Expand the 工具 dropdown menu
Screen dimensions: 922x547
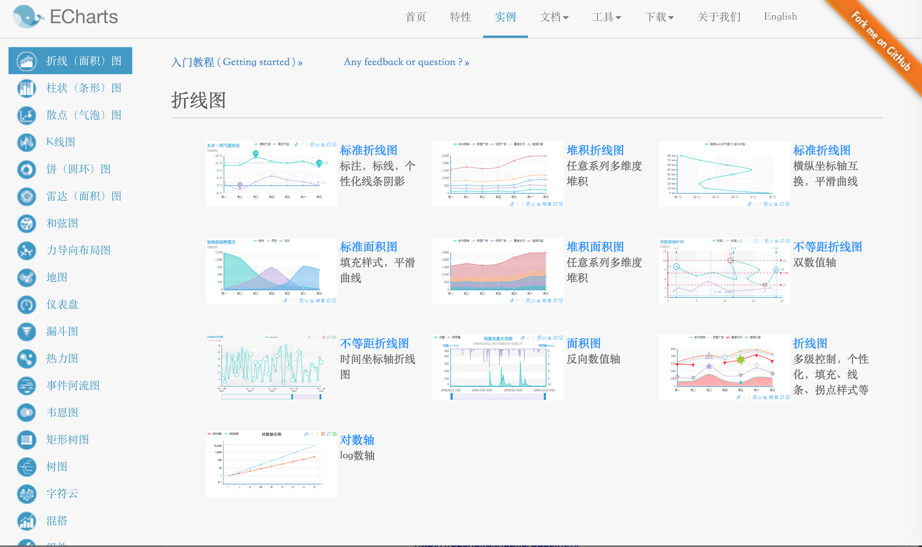(x=606, y=17)
